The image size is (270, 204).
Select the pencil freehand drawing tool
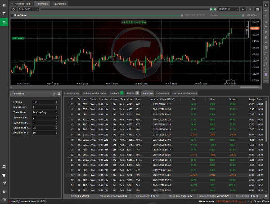pyautogui.click(x=265, y=43)
